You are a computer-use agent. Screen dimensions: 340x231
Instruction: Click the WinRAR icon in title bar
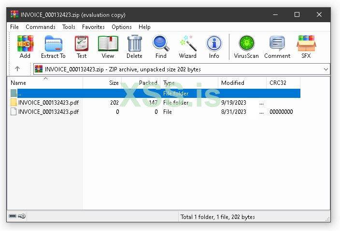pos(14,14)
